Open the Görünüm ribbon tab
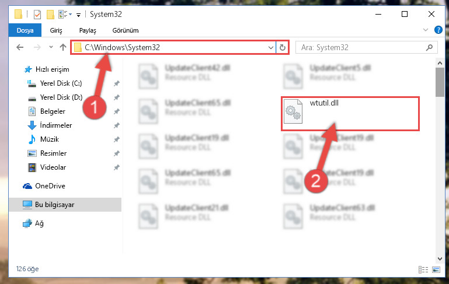Screen dimensions: 449x284 [126, 30]
